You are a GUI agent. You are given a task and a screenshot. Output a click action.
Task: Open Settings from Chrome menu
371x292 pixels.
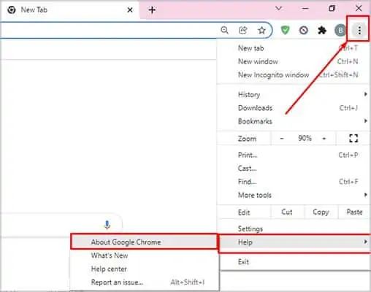point(294,228)
